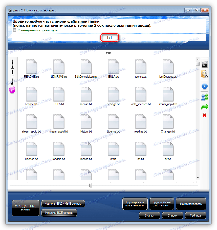Screen dimensions: 217x230
Task: Open the 'Категории файлов' side panel label
Action: [12, 72]
